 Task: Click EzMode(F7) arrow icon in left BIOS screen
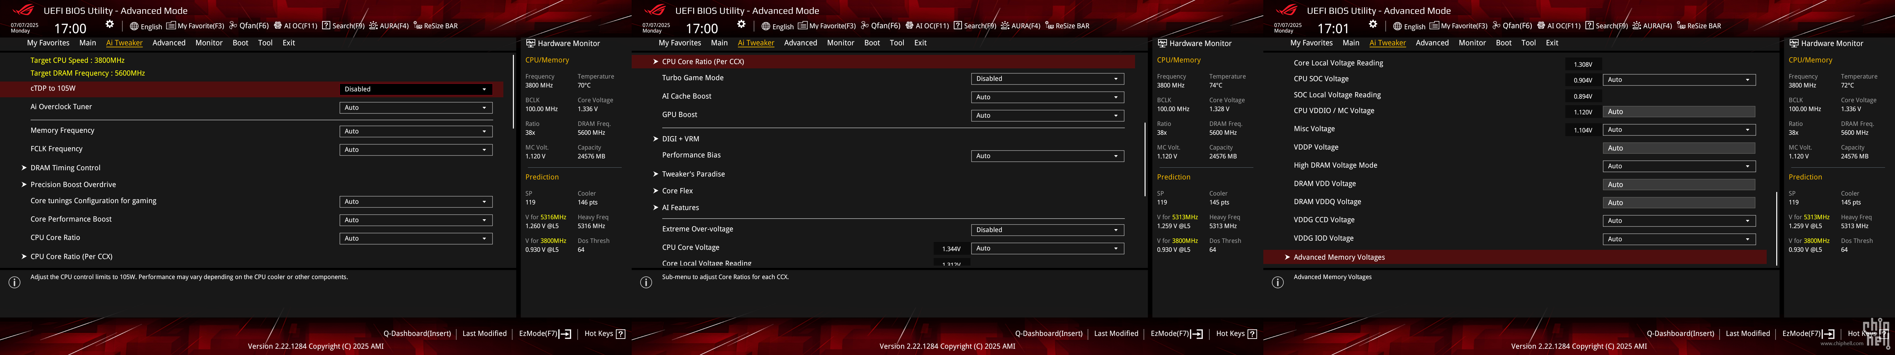[x=565, y=334]
